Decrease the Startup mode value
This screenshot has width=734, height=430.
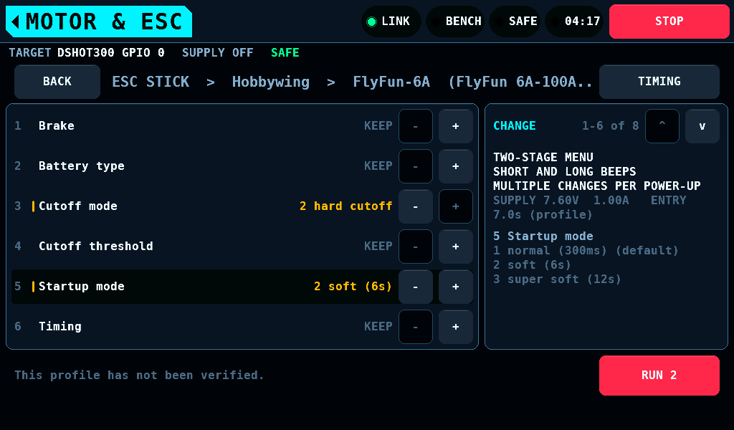coord(416,287)
